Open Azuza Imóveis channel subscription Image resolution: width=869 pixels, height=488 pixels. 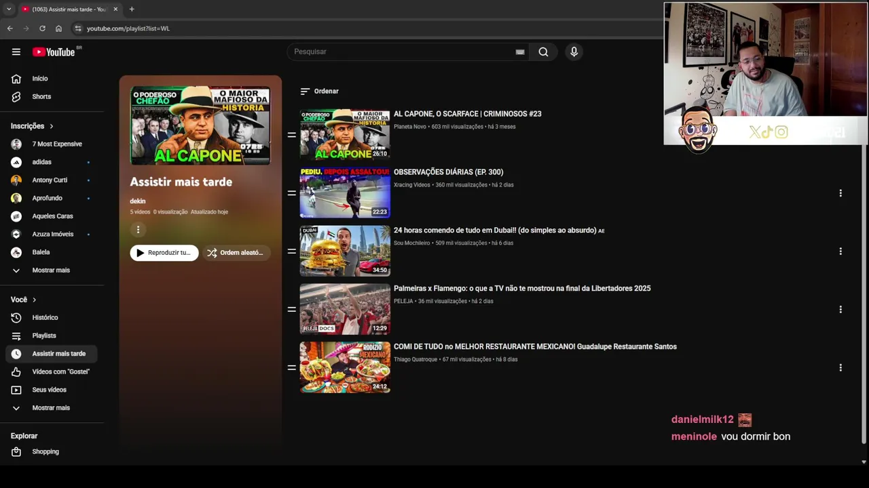click(52, 234)
